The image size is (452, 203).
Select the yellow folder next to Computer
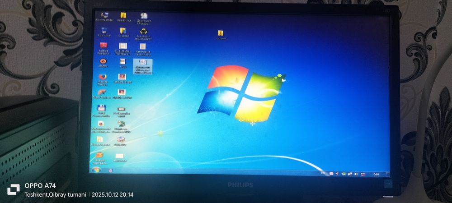123,17
